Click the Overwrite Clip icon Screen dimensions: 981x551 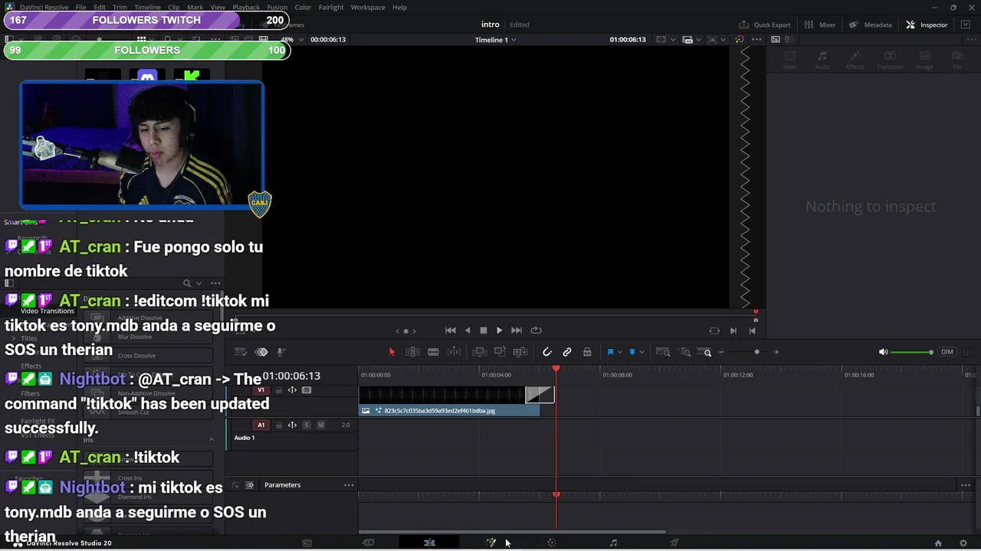500,352
